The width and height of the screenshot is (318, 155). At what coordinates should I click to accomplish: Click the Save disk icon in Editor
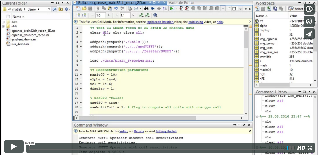click(x=91, y=8)
